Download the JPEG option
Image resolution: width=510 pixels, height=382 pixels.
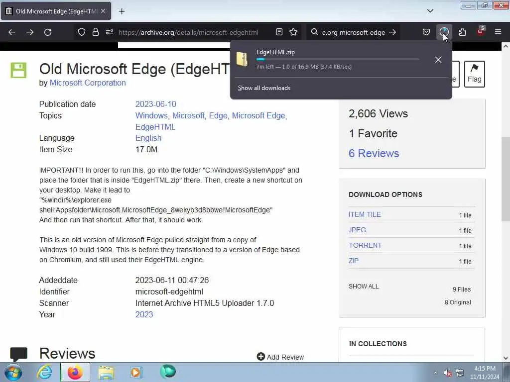click(357, 230)
